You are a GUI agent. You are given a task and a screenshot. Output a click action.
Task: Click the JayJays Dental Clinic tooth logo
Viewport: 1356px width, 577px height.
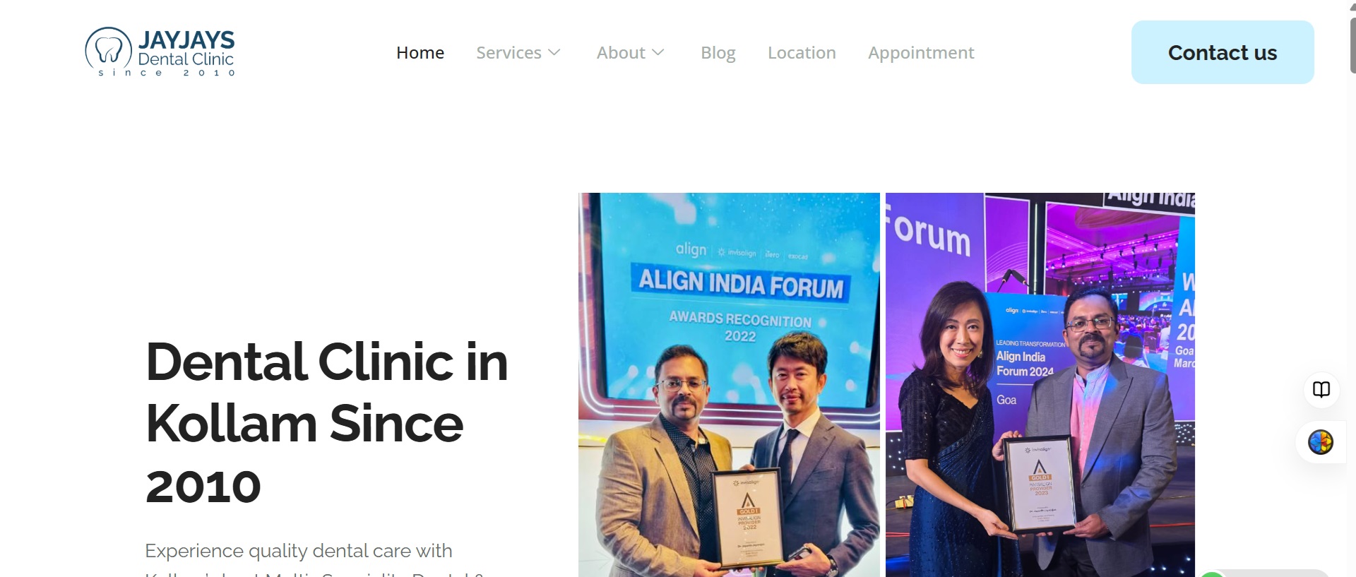point(108,49)
